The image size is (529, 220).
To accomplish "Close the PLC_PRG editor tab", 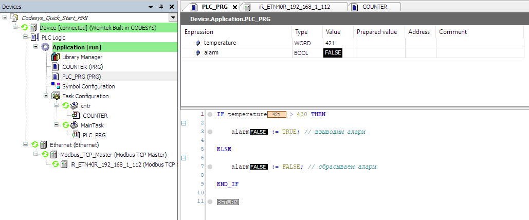I will 235,7.
